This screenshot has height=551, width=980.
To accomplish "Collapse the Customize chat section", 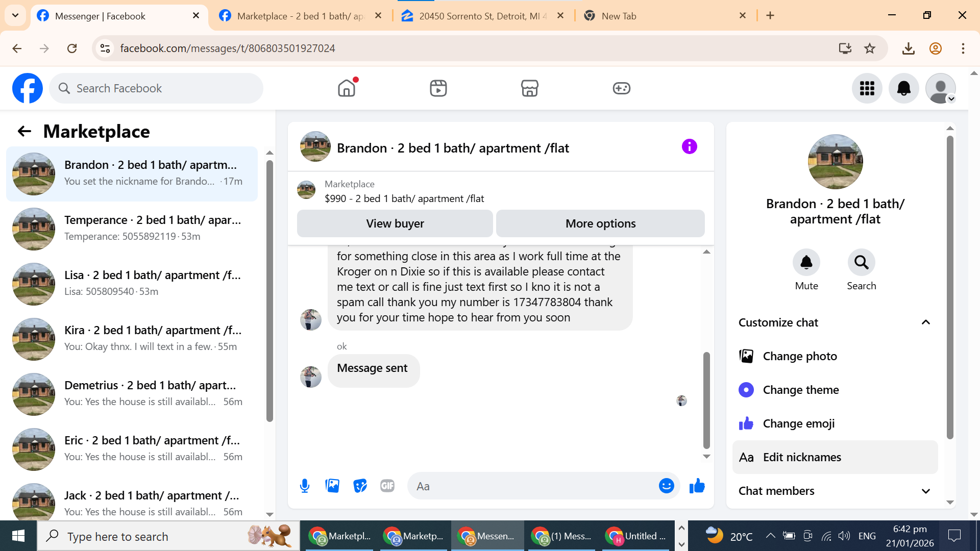I will pos(925,322).
